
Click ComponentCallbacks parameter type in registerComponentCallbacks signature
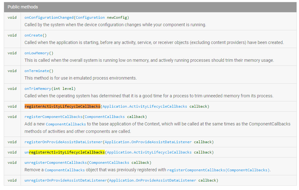(104, 117)
